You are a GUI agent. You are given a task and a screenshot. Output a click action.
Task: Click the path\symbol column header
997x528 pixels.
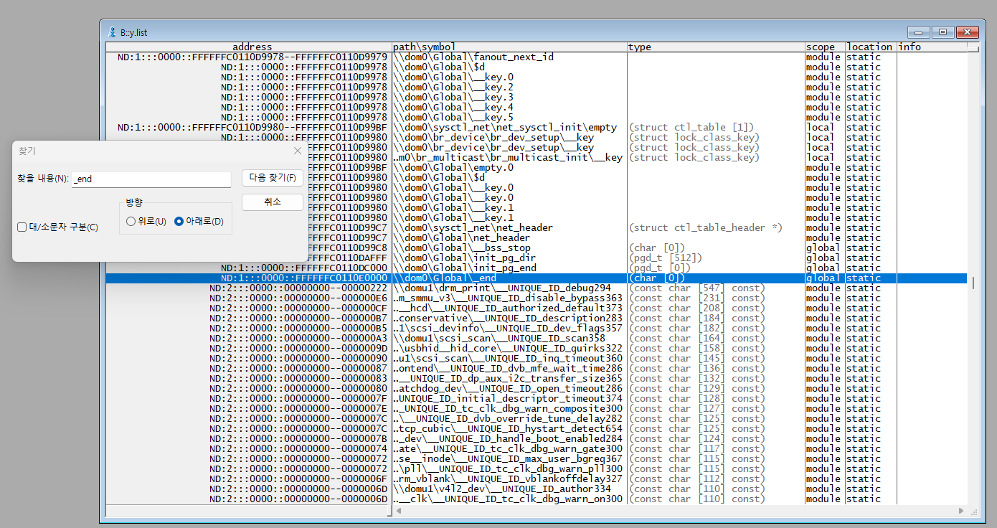coord(509,47)
